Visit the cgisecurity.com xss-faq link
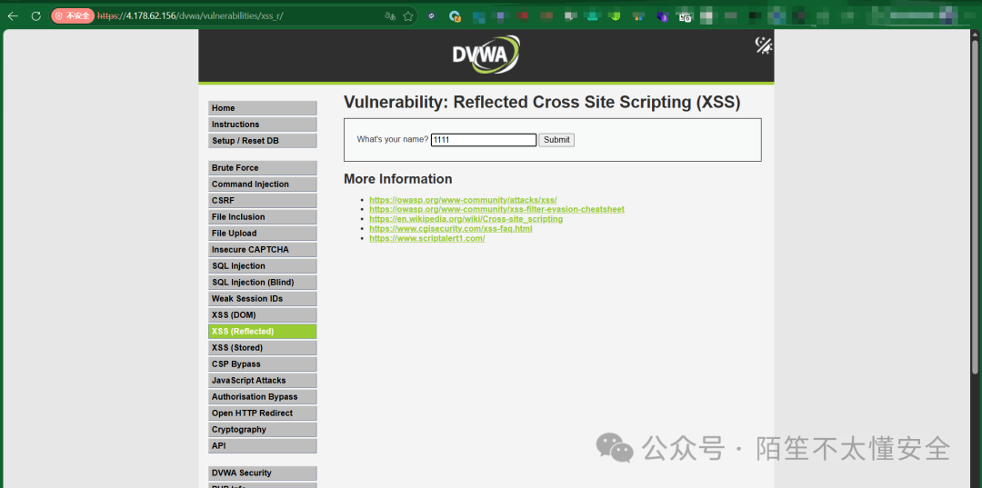982x488 pixels. click(x=451, y=229)
